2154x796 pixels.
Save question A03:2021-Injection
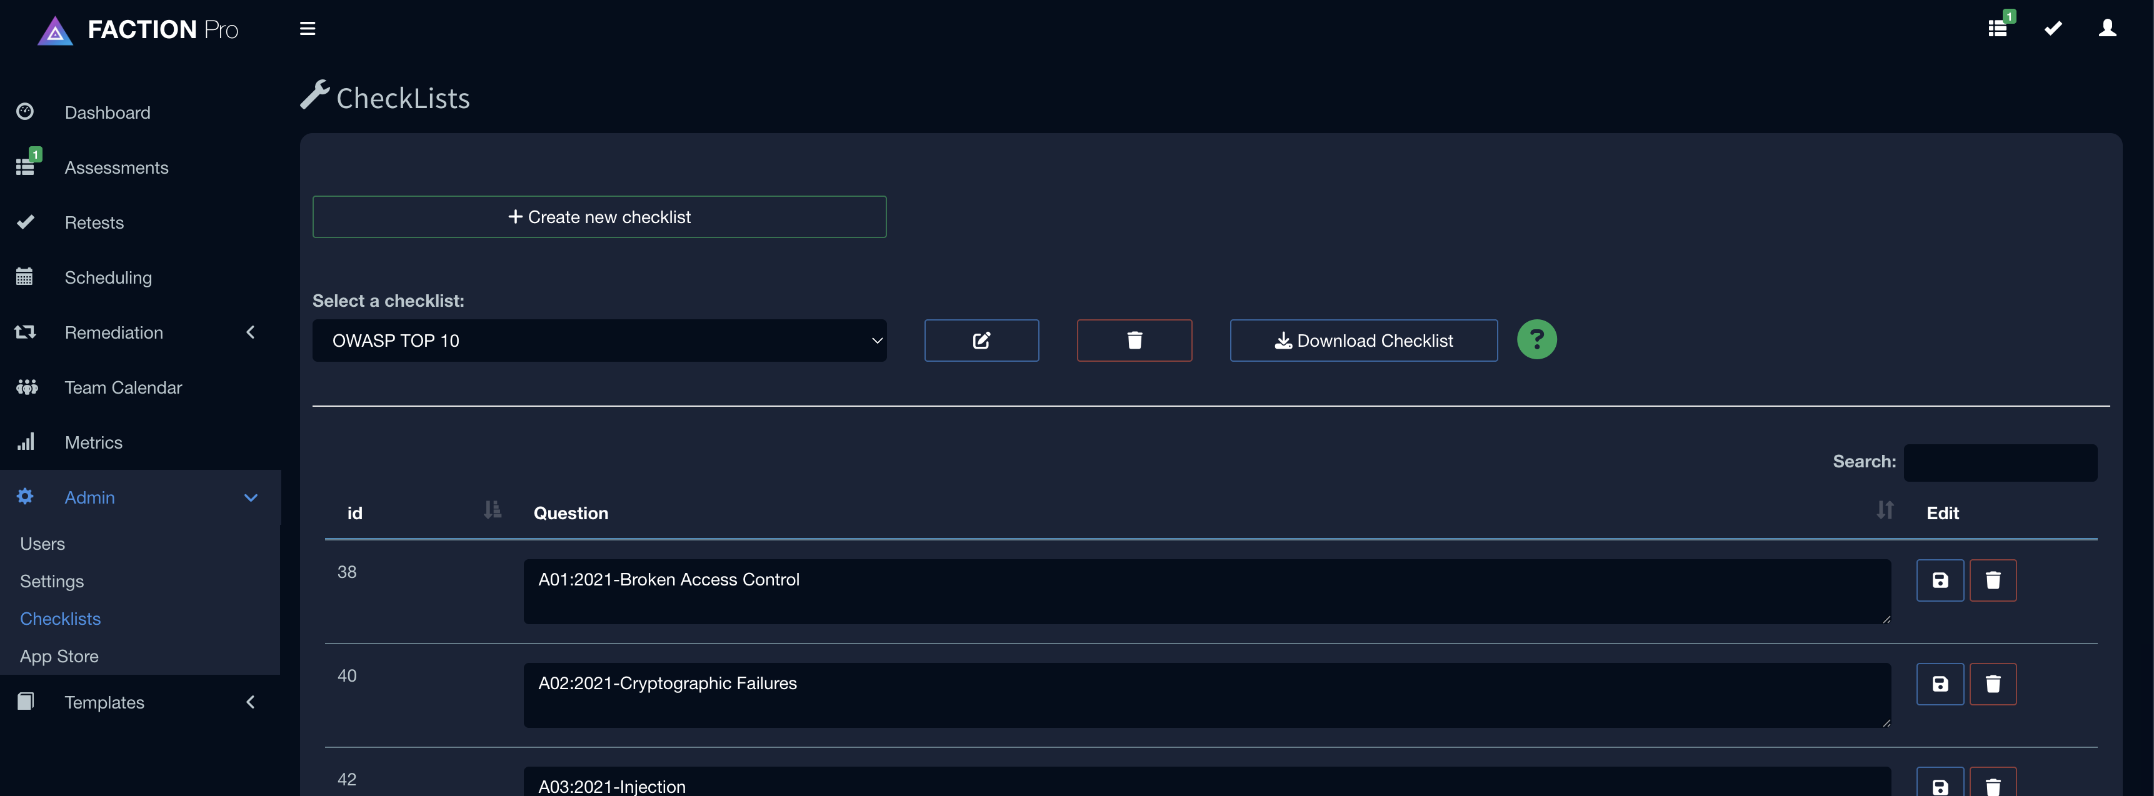pos(1940,783)
